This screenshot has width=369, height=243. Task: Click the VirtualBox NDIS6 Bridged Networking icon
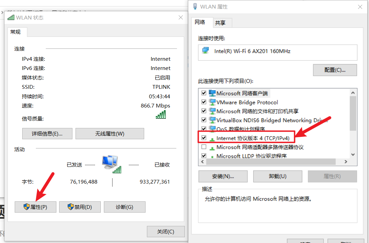click(212, 120)
